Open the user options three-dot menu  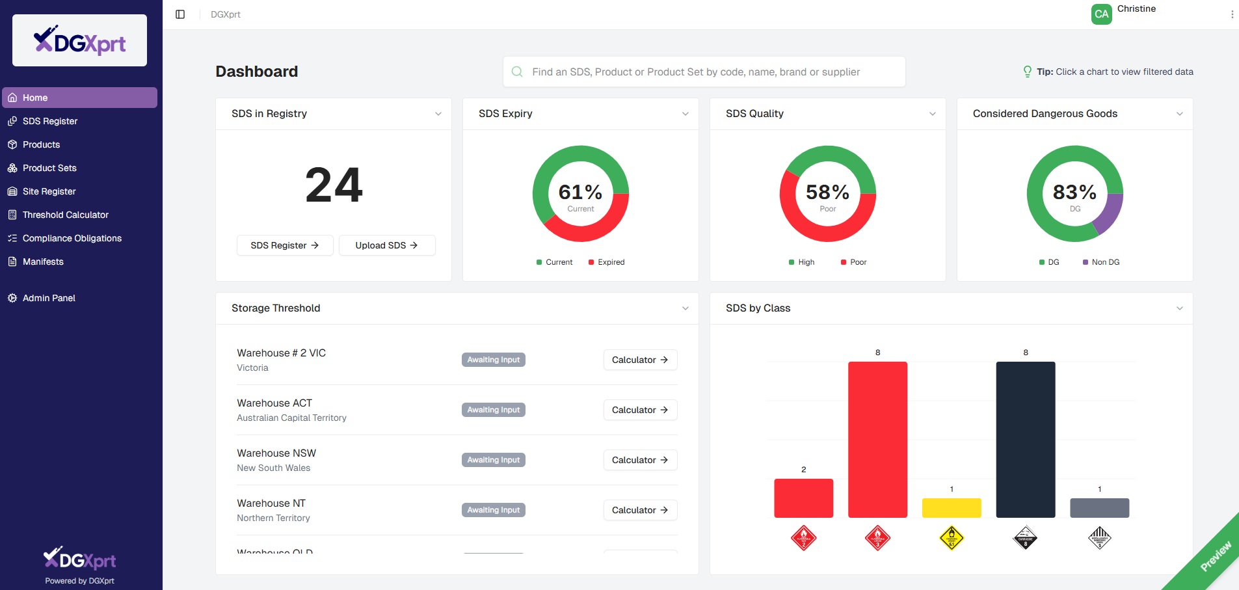[1233, 14]
